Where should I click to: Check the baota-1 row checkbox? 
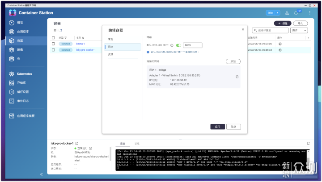pos(53,44)
